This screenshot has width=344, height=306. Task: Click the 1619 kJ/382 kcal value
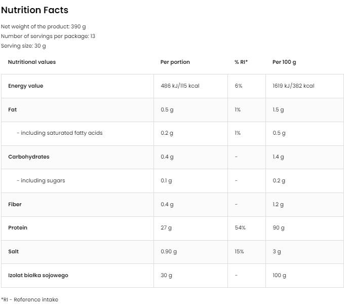point(293,86)
